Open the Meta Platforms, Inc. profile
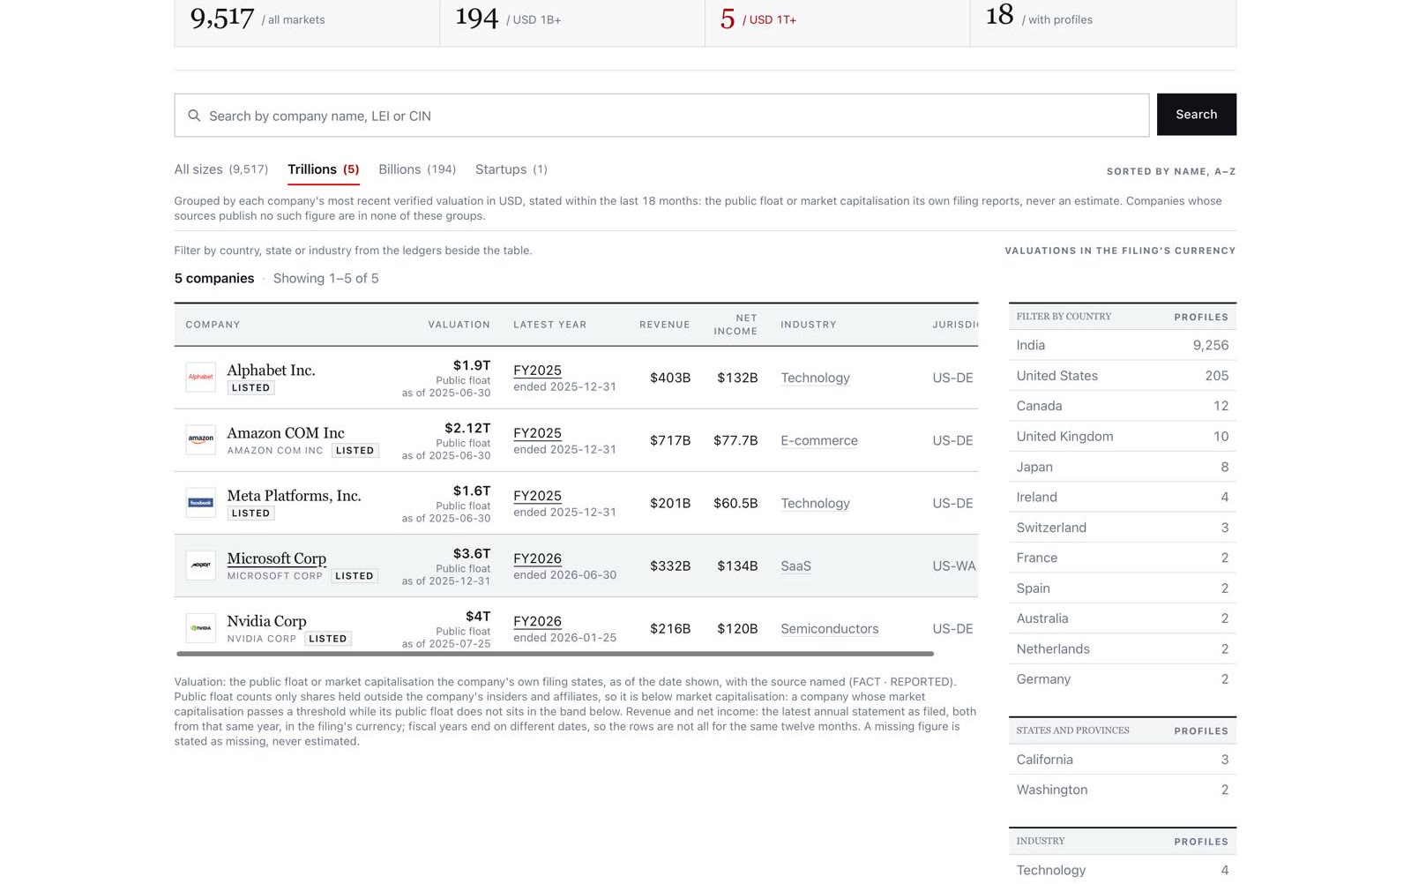The width and height of the screenshot is (1411, 884). [294, 496]
